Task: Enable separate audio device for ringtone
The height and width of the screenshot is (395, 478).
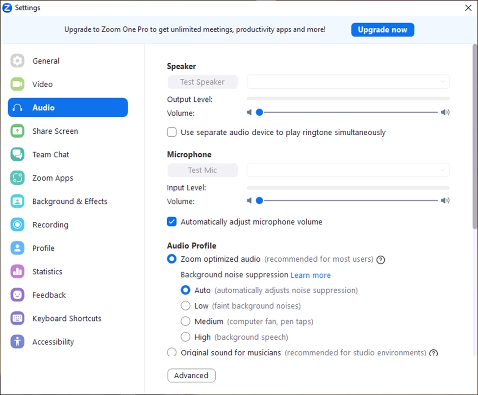Action: pyautogui.click(x=172, y=132)
